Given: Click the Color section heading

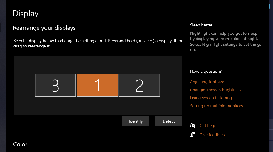Looking at the screenshot, I should point(20,144).
